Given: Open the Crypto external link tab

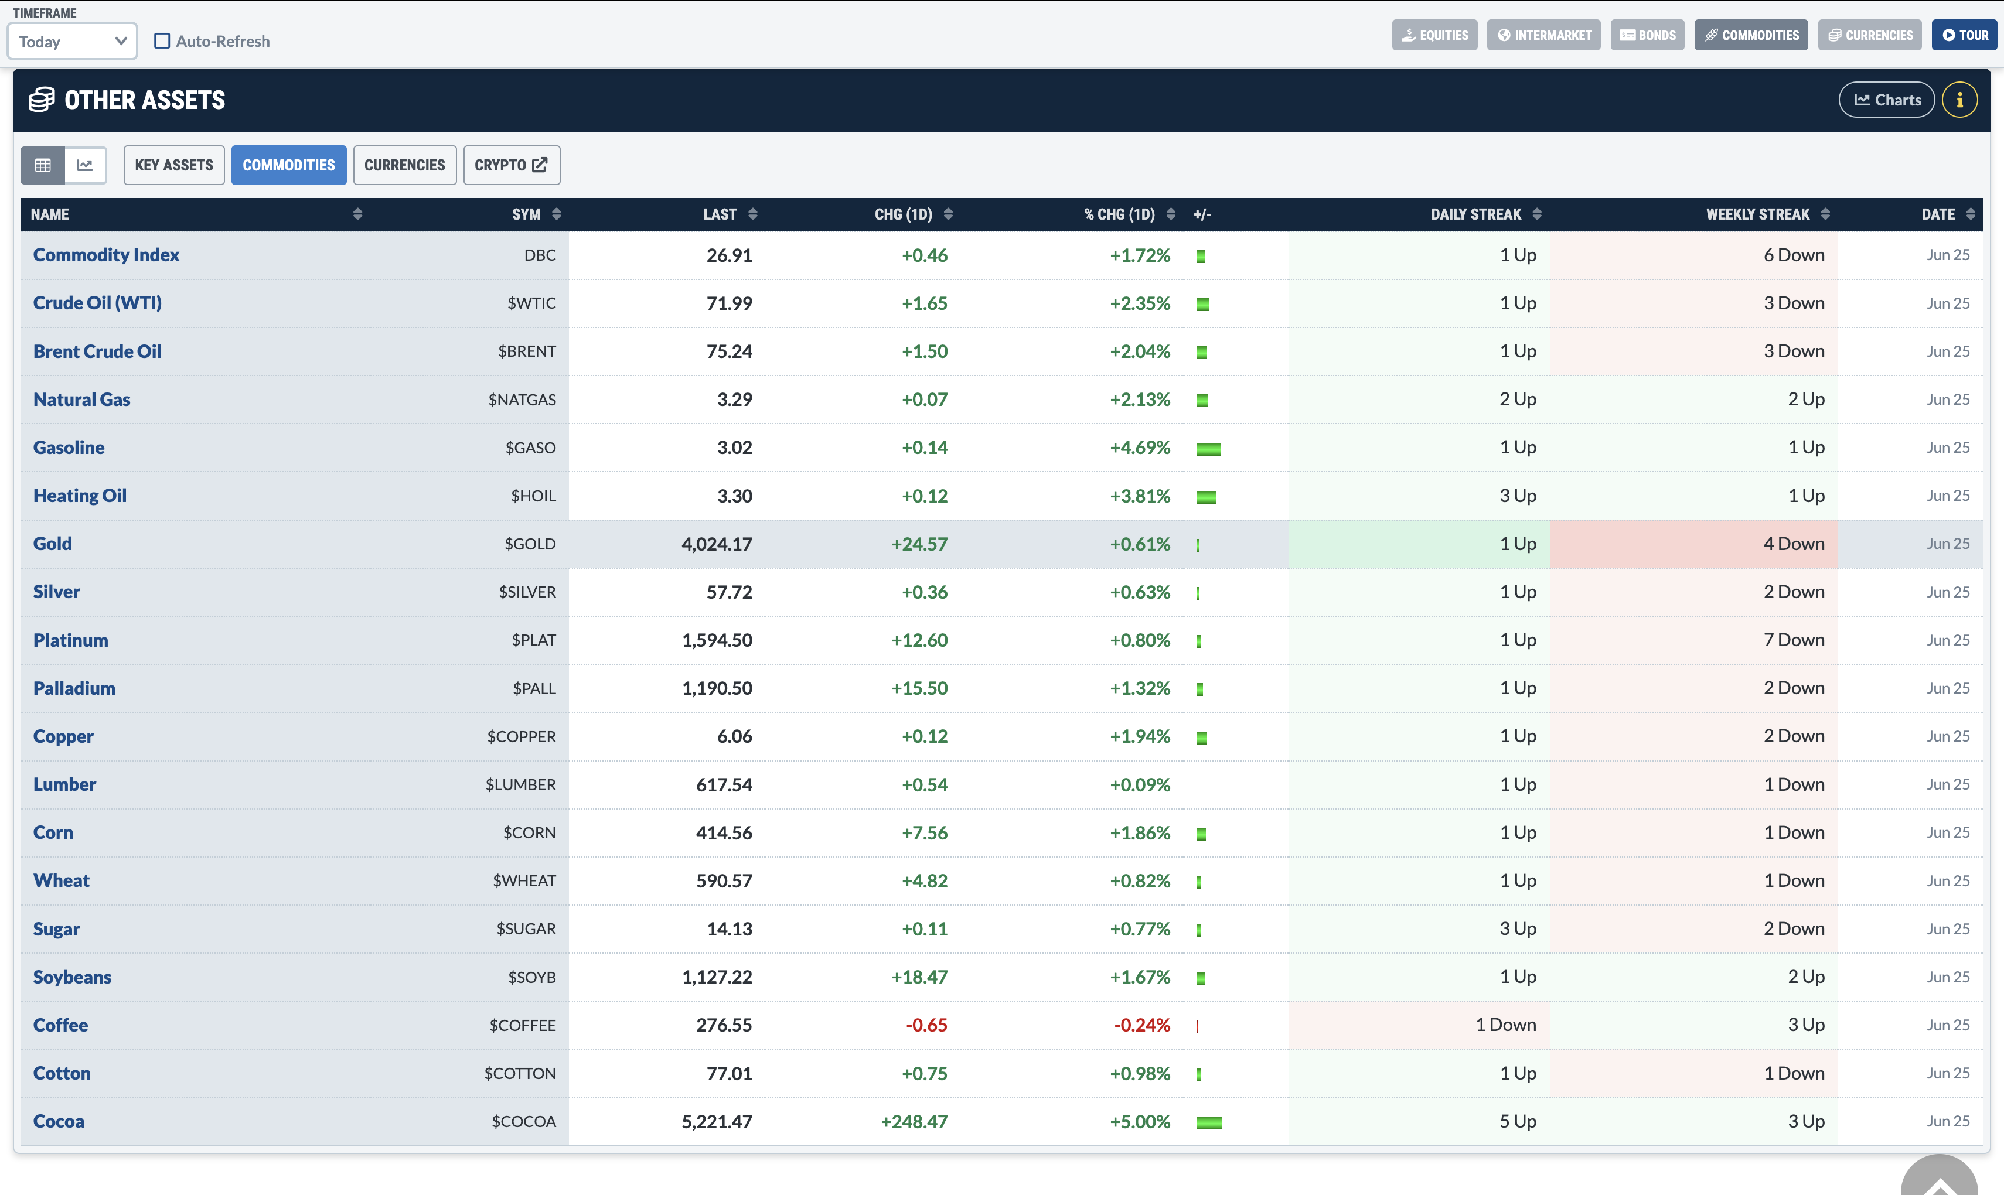Looking at the screenshot, I should [512, 165].
